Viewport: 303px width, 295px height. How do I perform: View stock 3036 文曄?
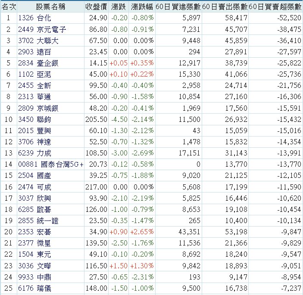[x=34, y=266]
